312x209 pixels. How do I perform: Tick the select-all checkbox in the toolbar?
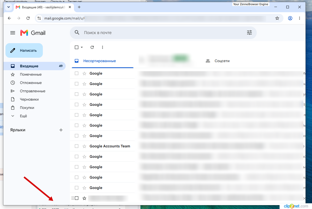(77, 47)
